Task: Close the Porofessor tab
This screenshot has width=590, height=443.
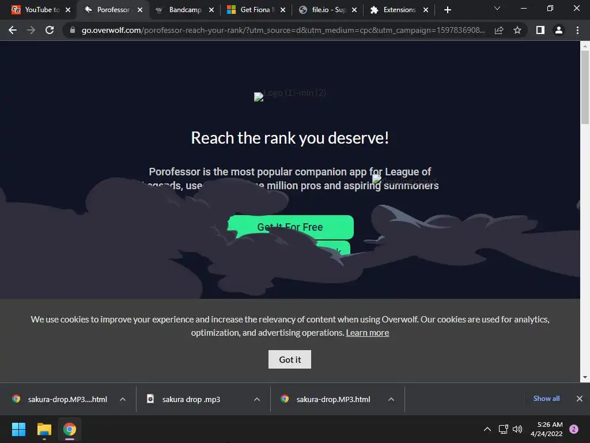Action: point(140,10)
